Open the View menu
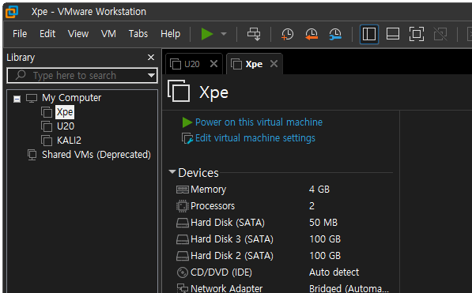The width and height of the screenshot is (472, 293). point(78,34)
